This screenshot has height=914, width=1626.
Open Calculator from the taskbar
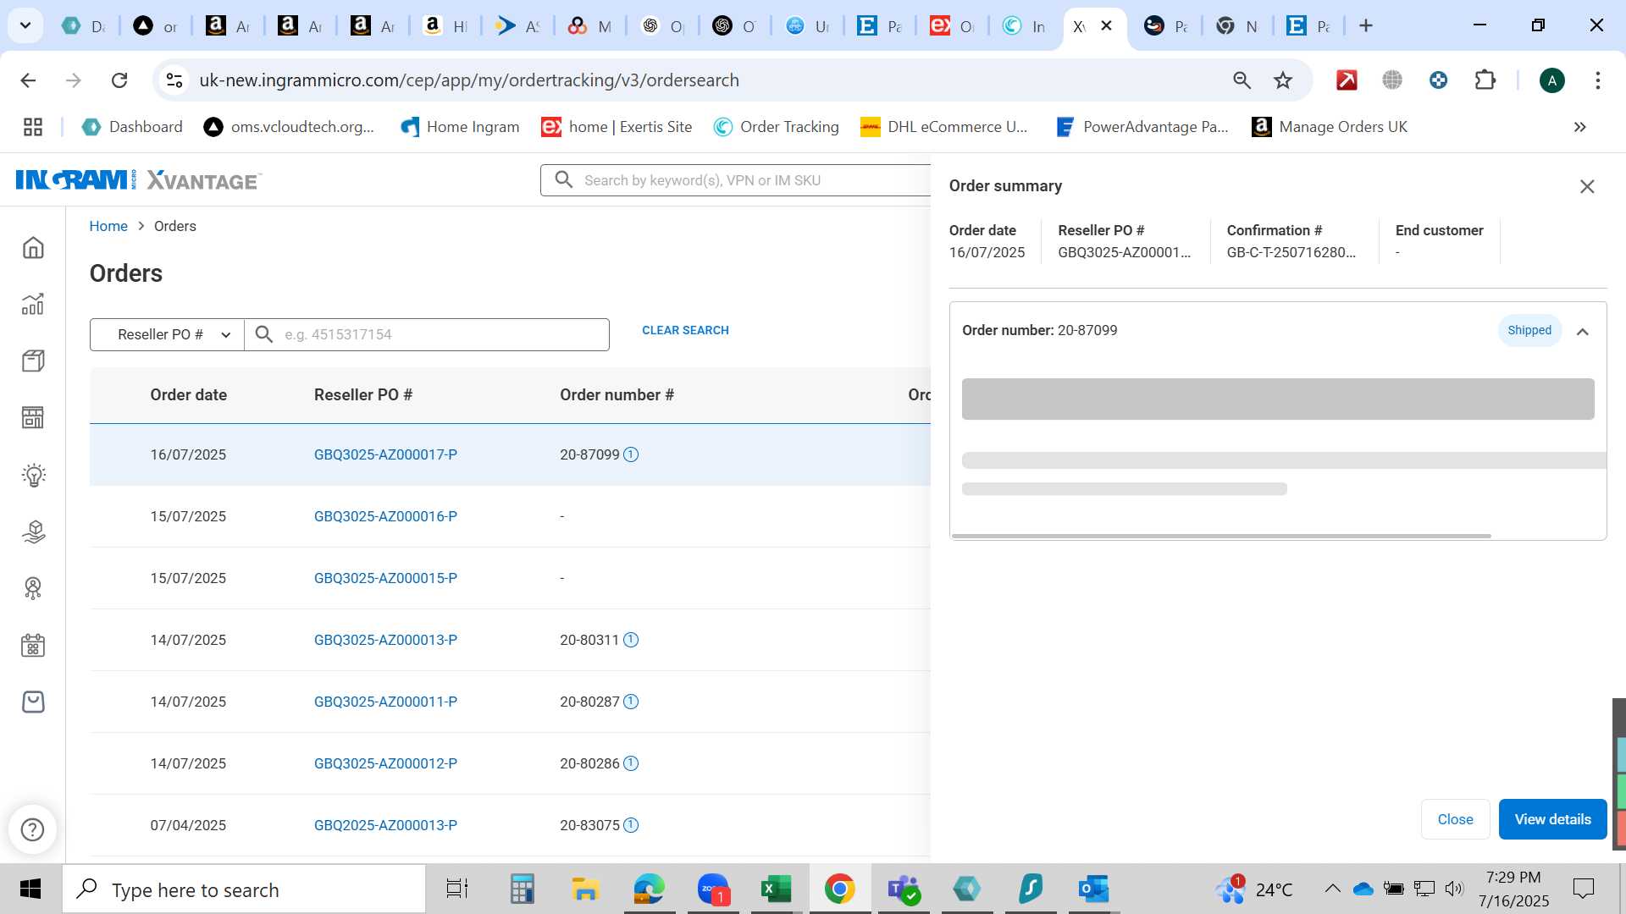[x=522, y=889]
